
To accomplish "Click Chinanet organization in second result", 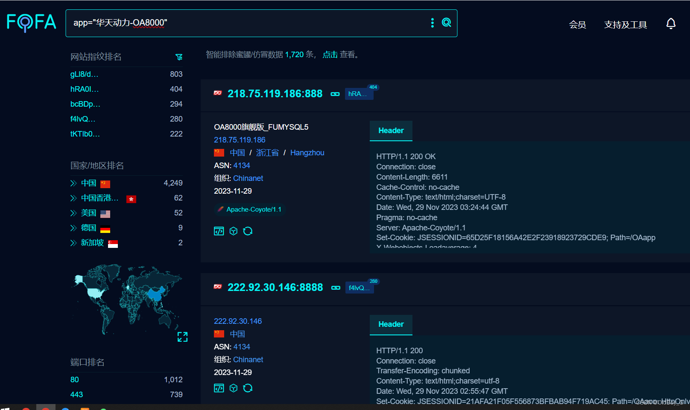I will [x=248, y=360].
